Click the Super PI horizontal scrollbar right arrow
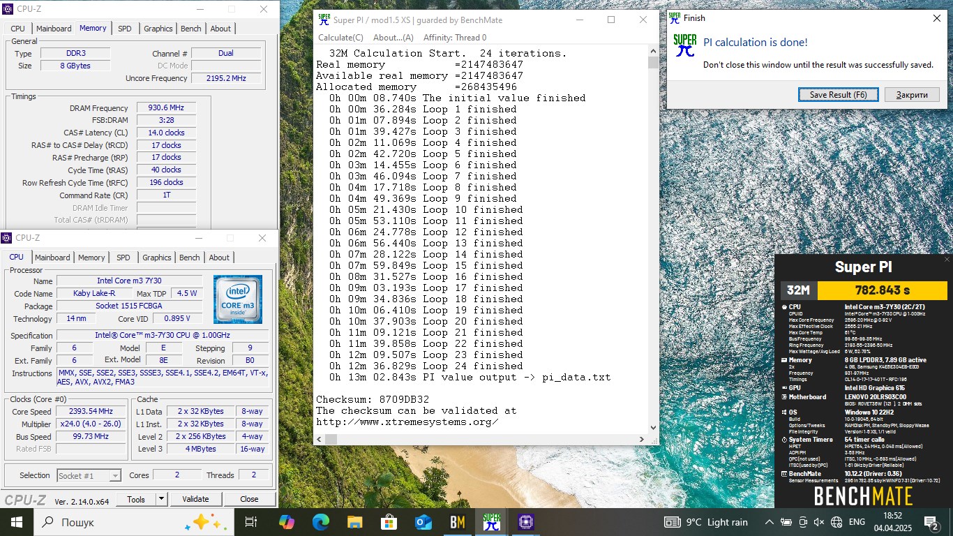Screen dimensions: 953x536 coord(642,439)
